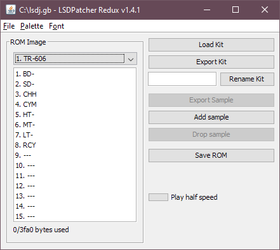Click the Drop sample button

coord(211,134)
